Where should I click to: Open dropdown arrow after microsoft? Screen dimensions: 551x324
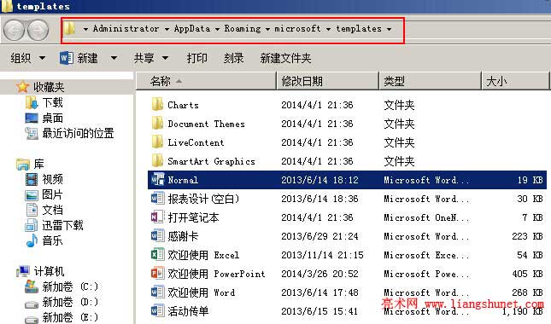click(x=328, y=29)
